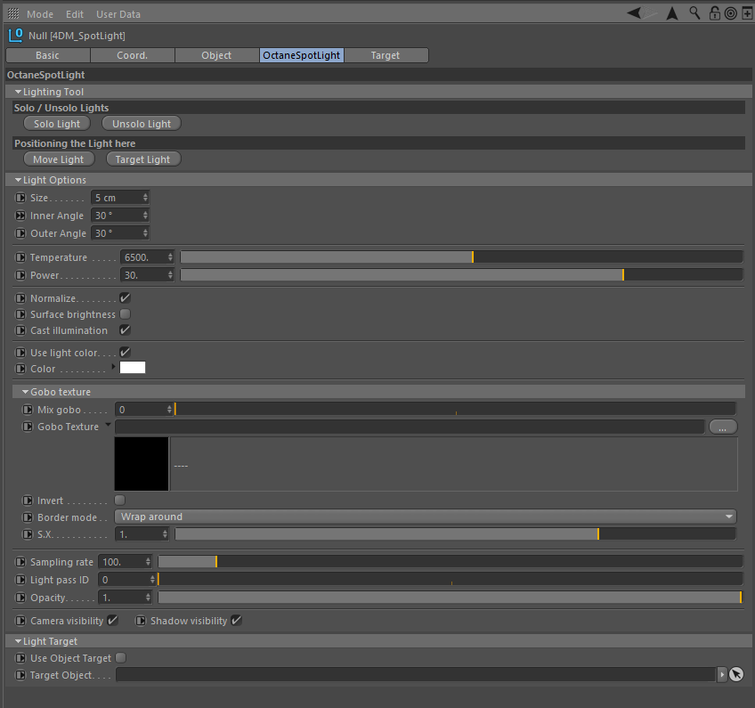
Task: Open the magnifier search icon
Action: click(694, 13)
